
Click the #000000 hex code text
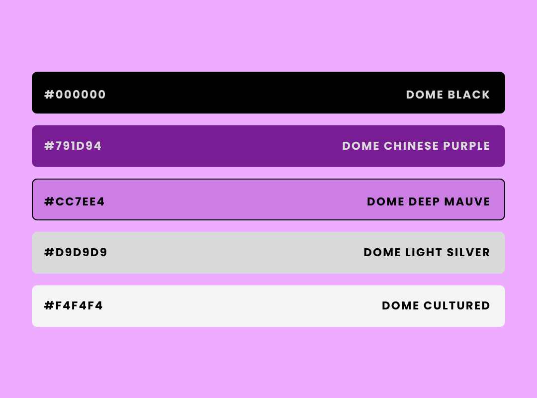click(x=75, y=95)
